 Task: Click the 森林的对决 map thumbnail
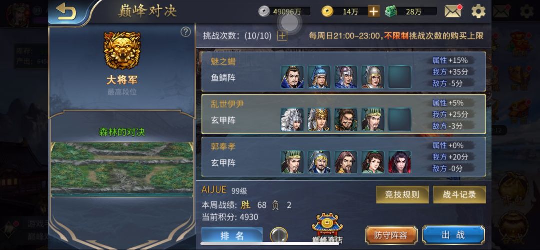coord(122,169)
